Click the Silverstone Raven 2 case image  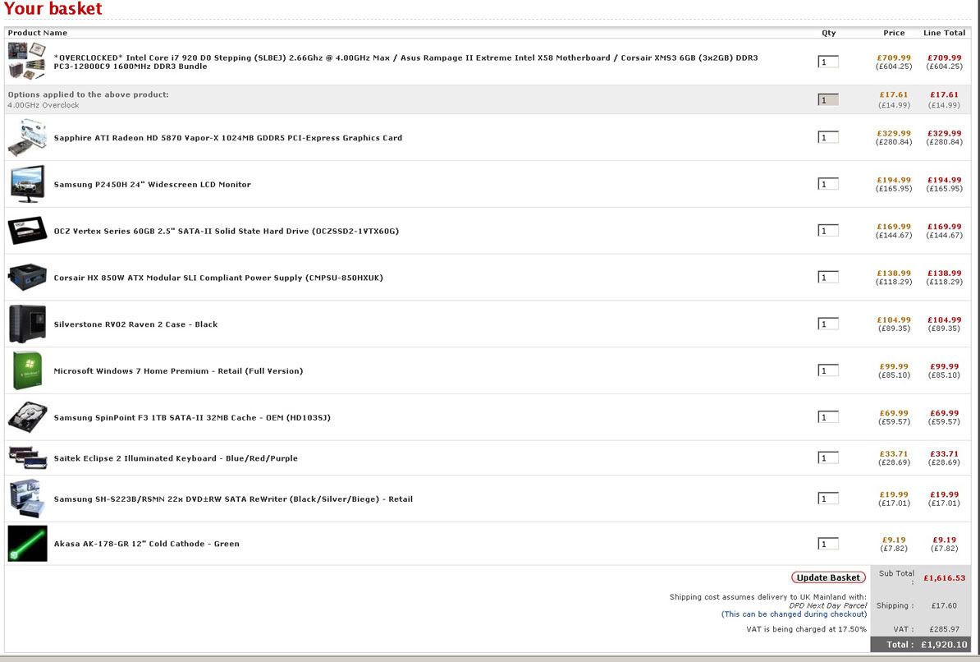(27, 324)
